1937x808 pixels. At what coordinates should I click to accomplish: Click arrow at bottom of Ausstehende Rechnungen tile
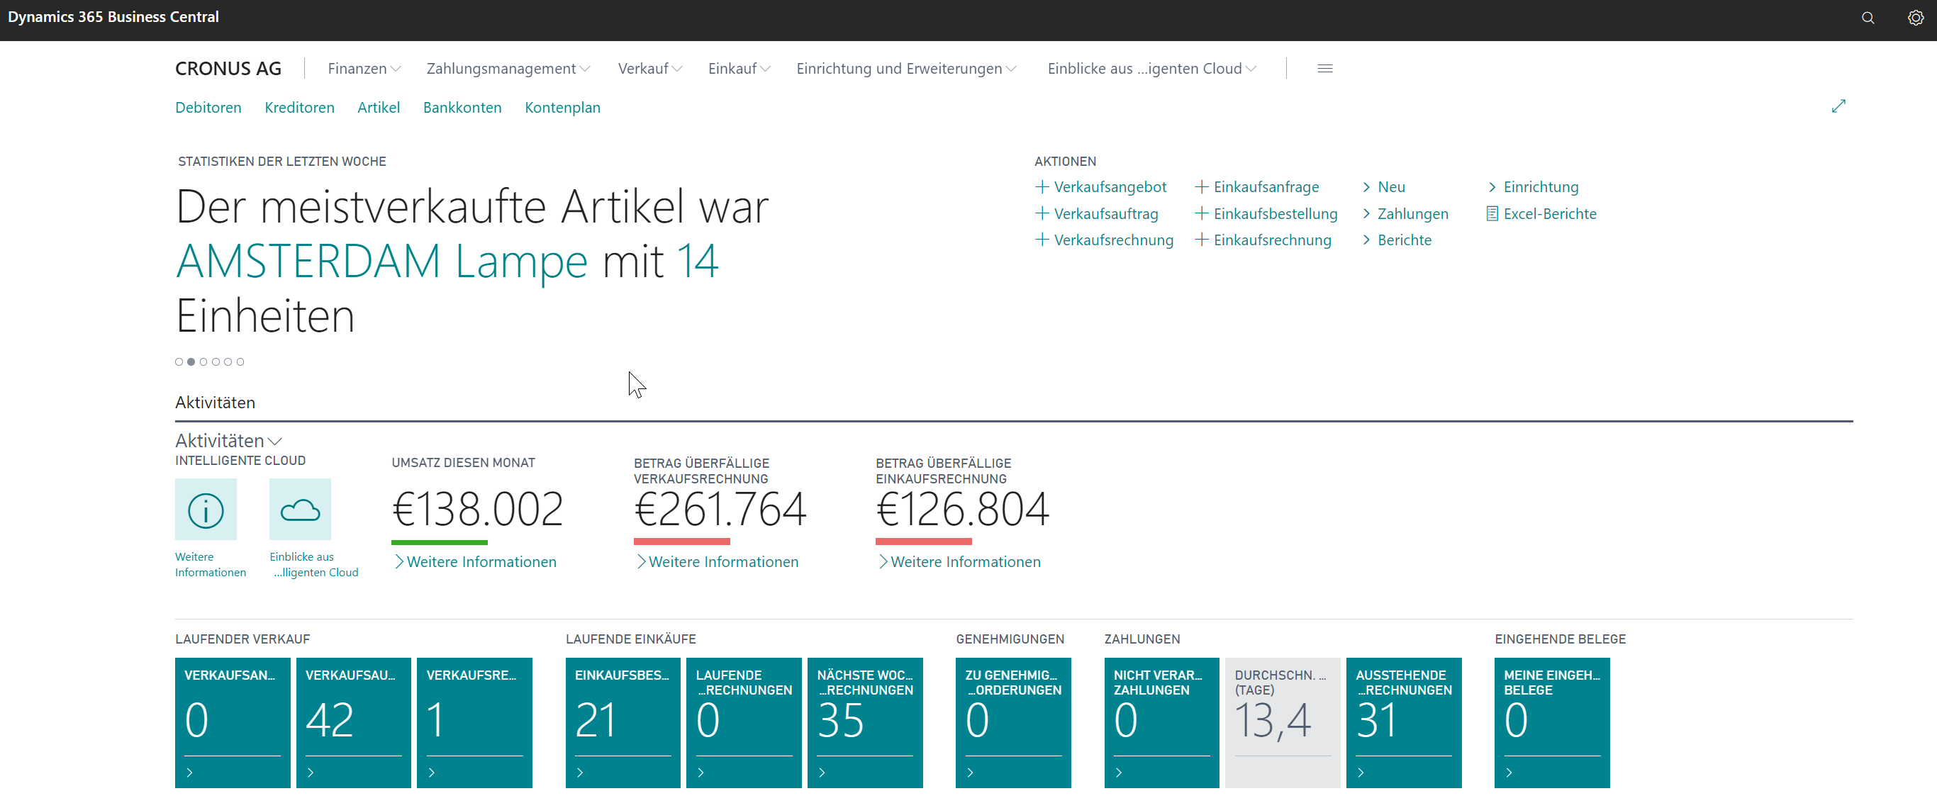(x=1361, y=772)
